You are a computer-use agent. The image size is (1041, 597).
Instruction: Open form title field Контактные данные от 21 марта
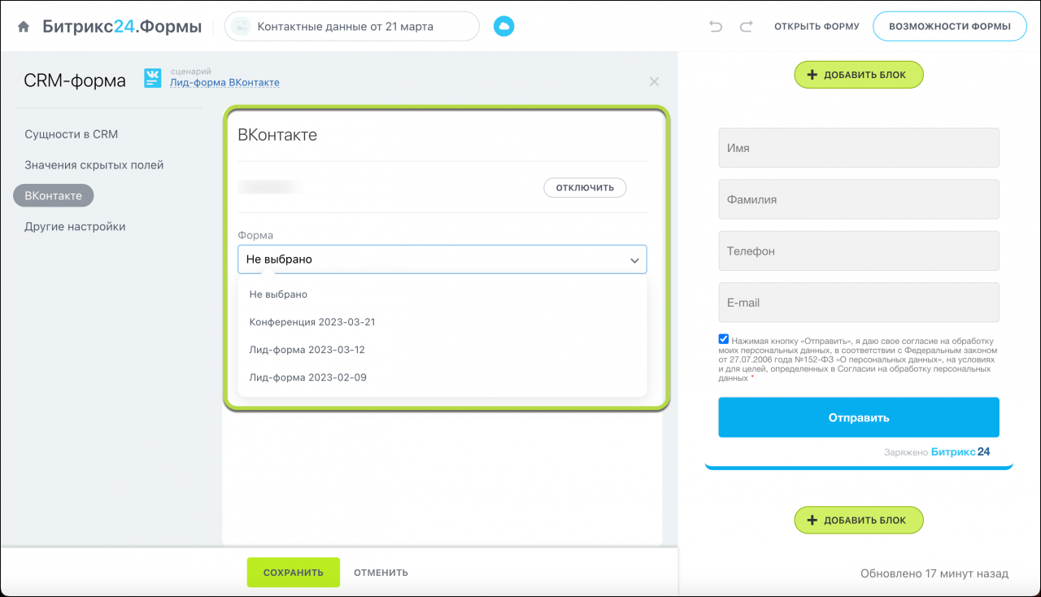(352, 27)
